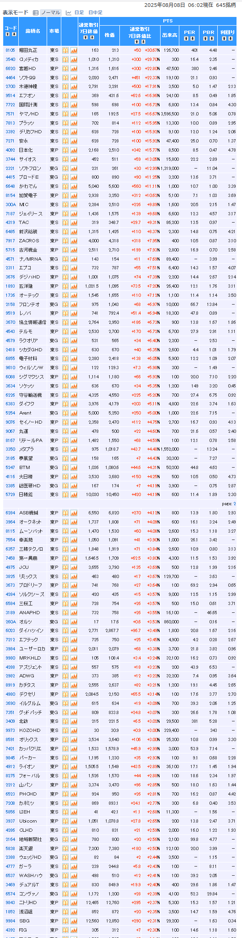
Task: Open company info icon for オリックス
Action: click(x=65, y=740)
